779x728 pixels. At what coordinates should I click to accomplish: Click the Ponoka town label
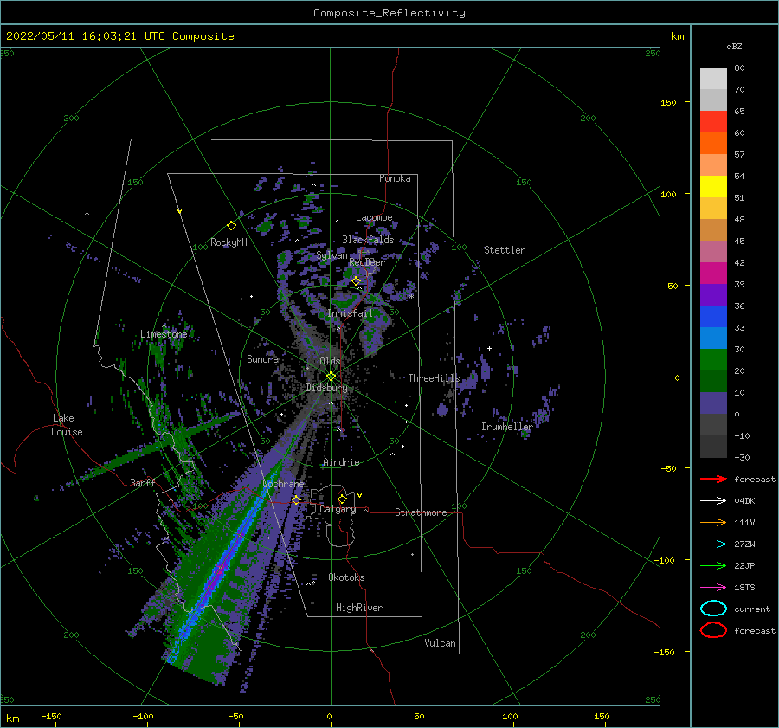pos(395,178)
